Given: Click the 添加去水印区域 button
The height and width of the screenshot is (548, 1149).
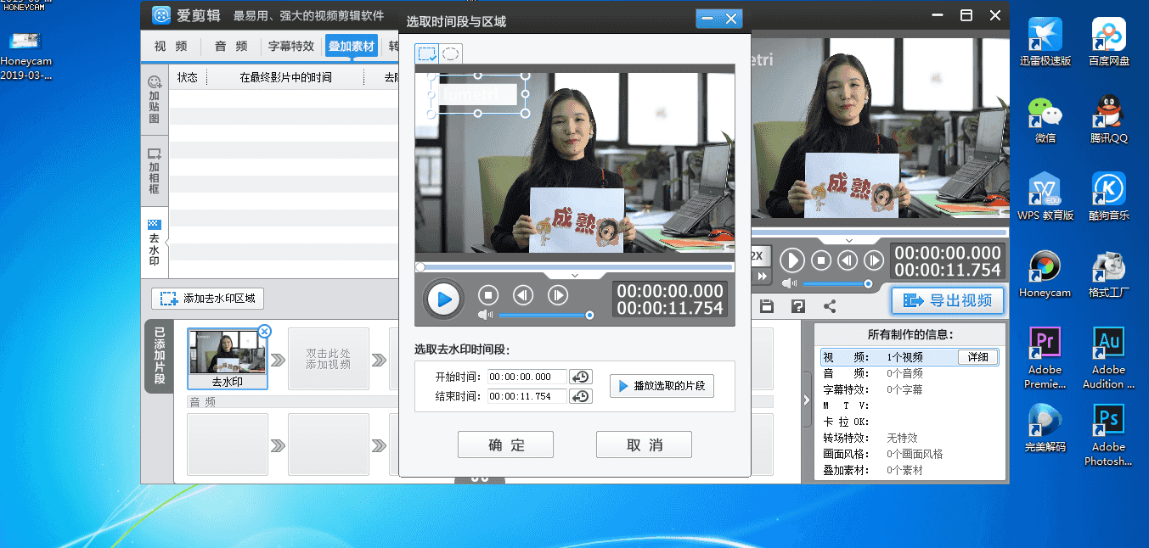Looking at the screenshot, I should [208, 299].
